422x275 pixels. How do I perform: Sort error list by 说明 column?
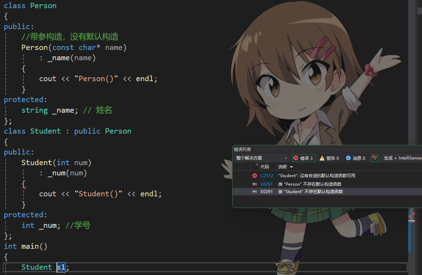pyautogui.click(x=282, y=167)
